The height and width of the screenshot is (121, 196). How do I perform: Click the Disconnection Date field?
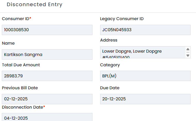[x=47, y=117]
